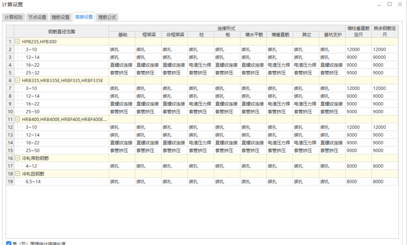Select row 2 基础 cell 绑扎
This screenshot has height=245, width=407.
click(122, 49)
